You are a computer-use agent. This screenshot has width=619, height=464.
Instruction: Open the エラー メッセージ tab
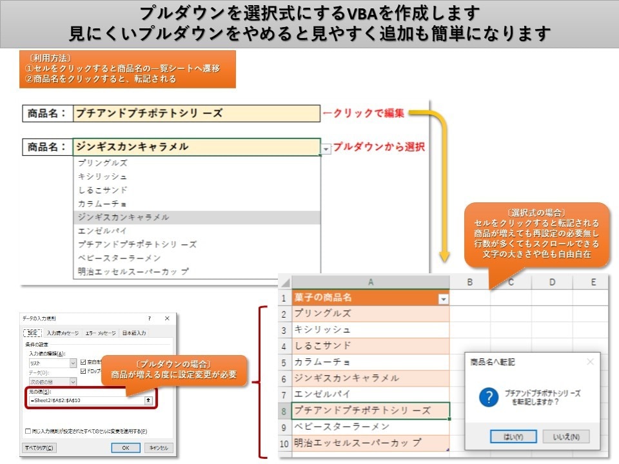(101, 333)
